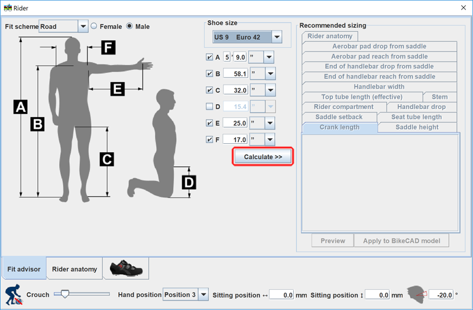Open the units dropdown for measurement E
Viewport: 473px width, 310px height.
tap(270, 123)
